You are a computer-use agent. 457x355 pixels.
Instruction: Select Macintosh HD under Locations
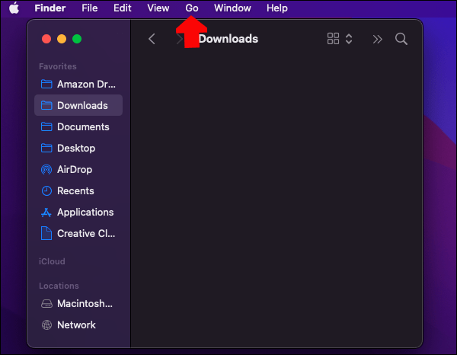point(78,303)
